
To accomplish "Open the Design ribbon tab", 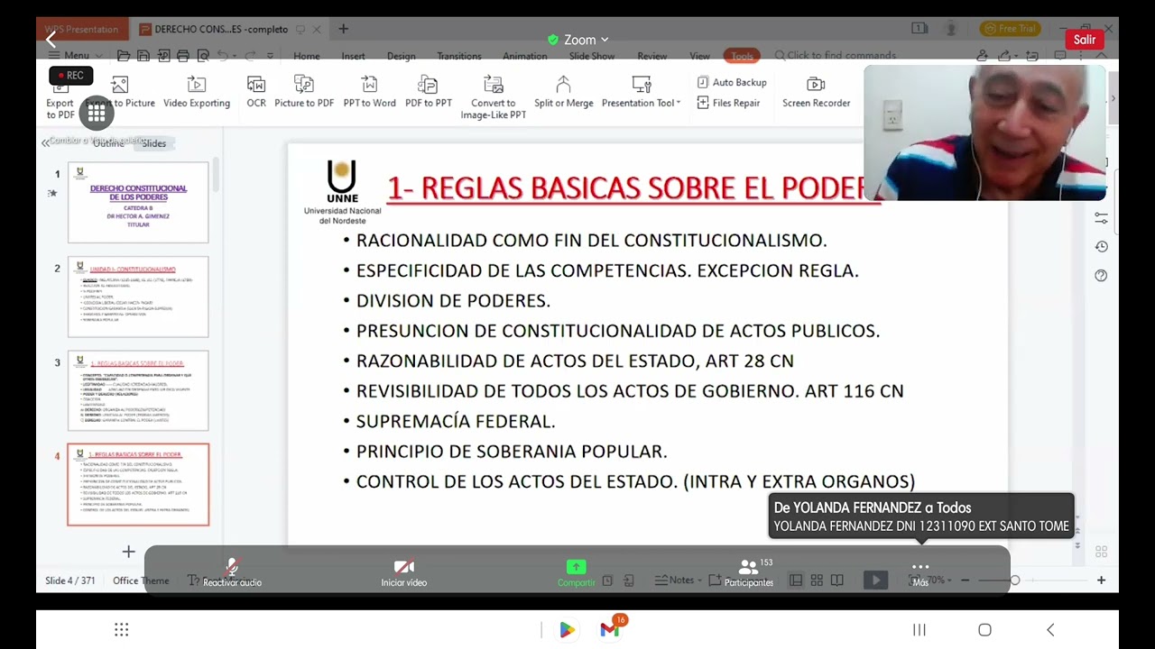I will click(x=402, y=56).
